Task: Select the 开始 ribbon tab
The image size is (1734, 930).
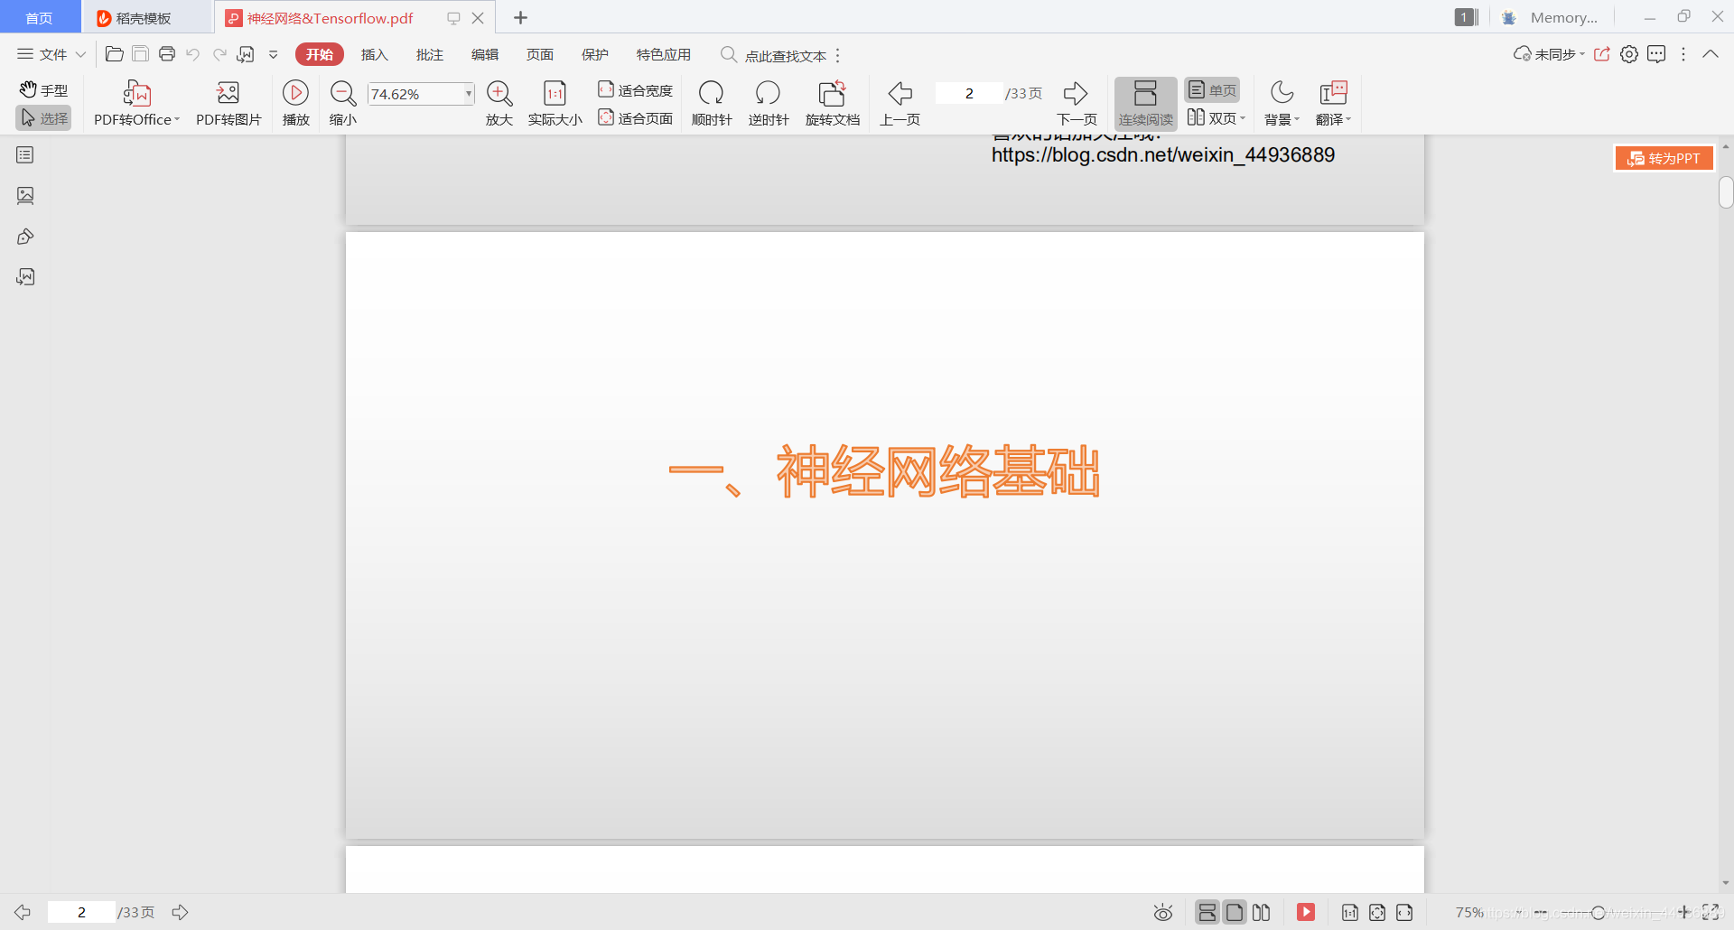Action: pos(320,54)
